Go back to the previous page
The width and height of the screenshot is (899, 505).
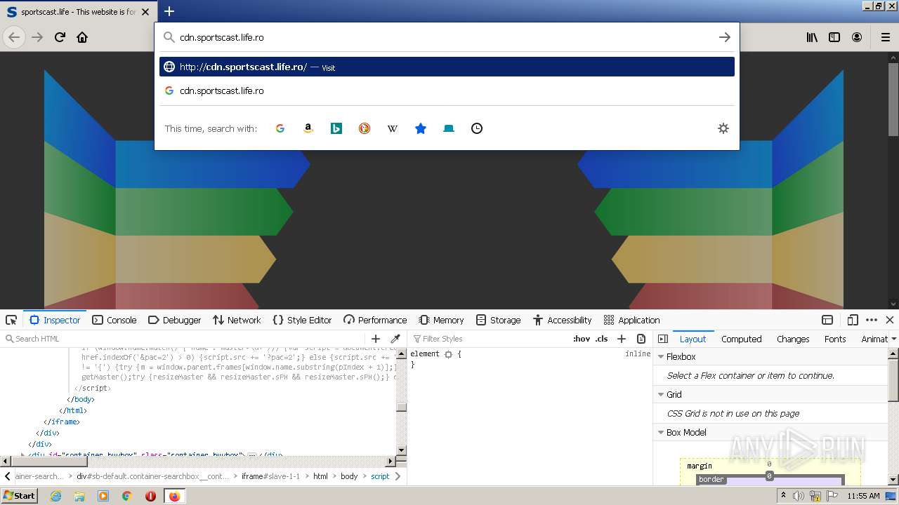click(x=14, y=37)
